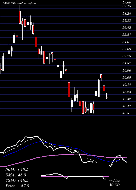Image resolution: width=136 pixels, height=190 pixels.
Task: Select the 58.24 price axis label
Action: (x=126, y=14)
